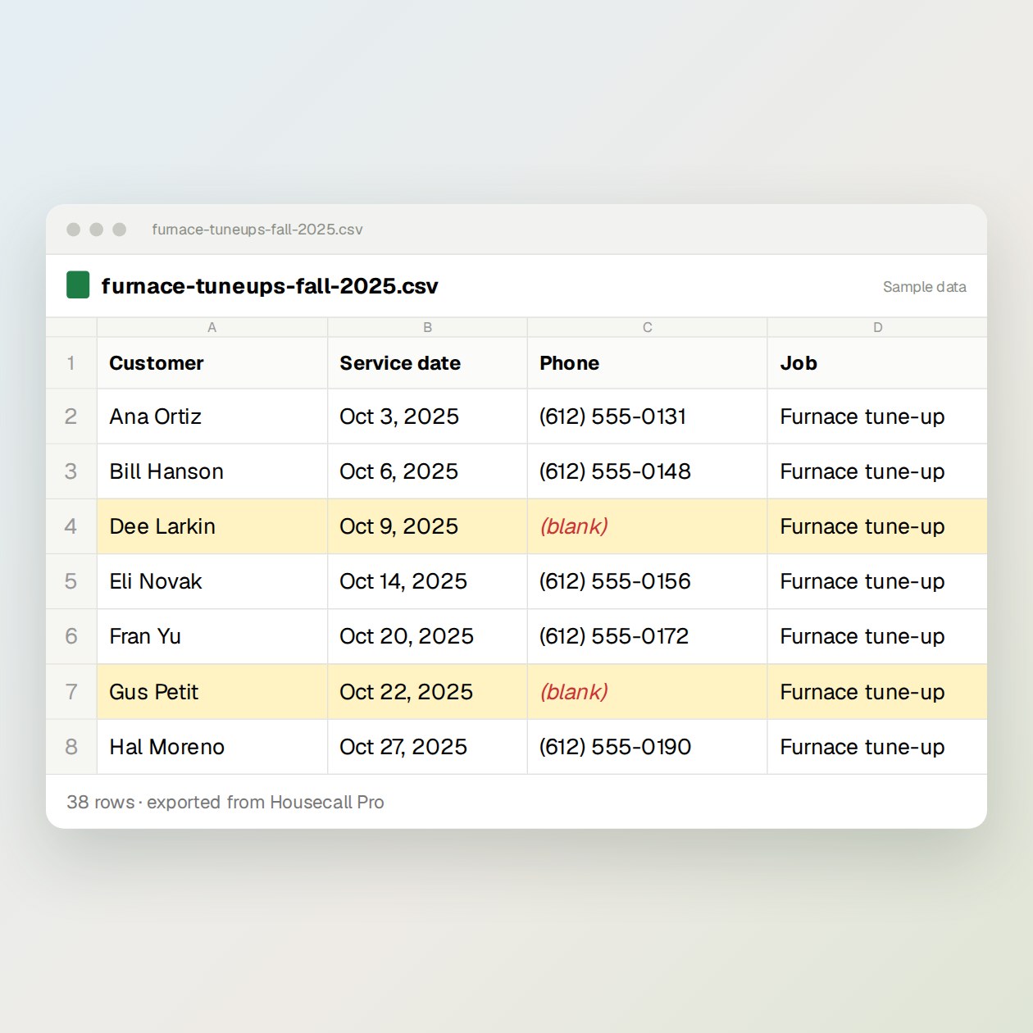Select row 6 number header

(x=71, y=636)
